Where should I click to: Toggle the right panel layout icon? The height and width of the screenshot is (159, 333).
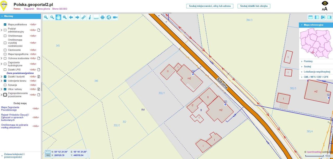click(x=329, y=17)
